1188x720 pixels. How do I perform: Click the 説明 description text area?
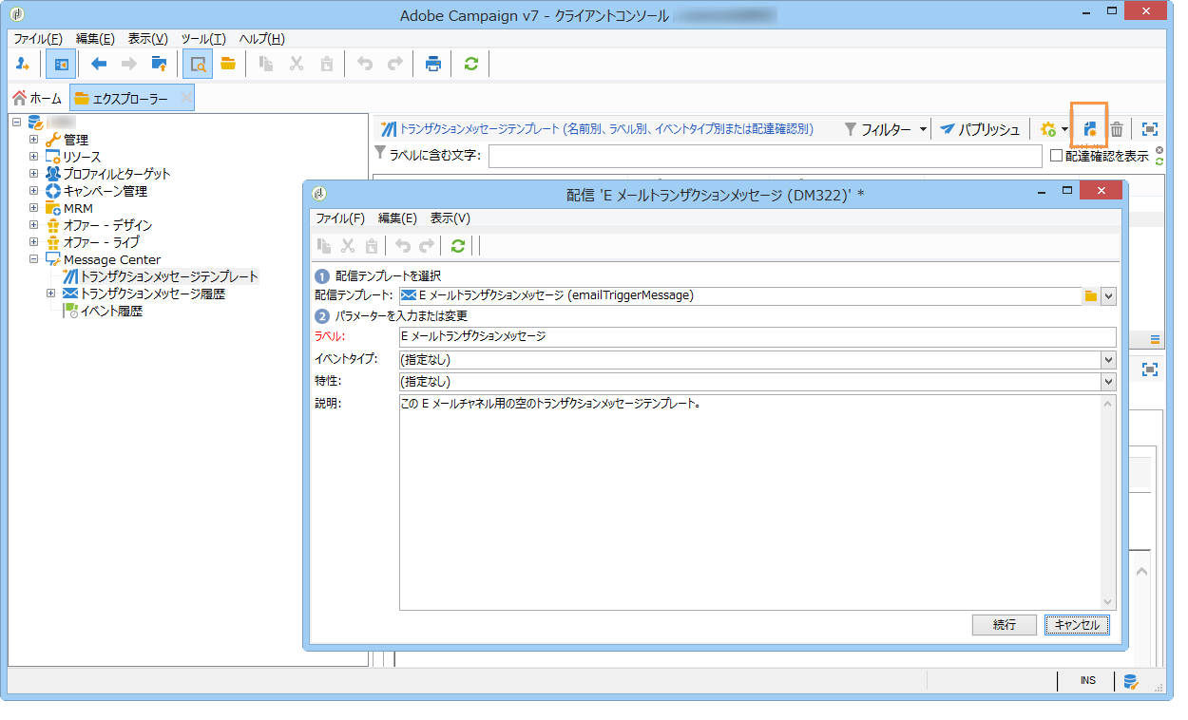tap(749, 502)
